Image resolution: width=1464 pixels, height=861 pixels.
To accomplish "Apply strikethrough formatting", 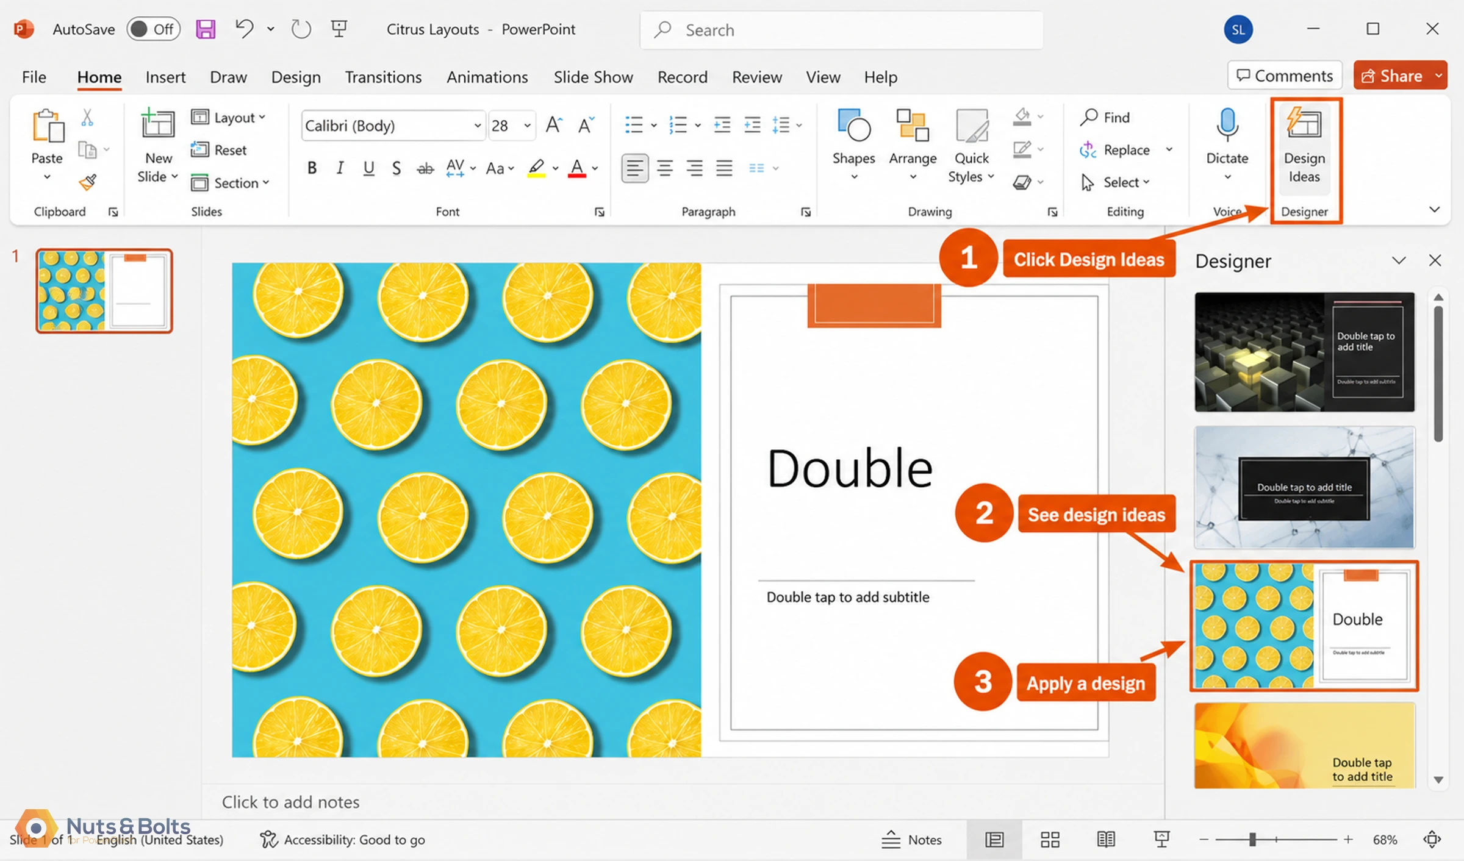I will tap(425, 168).
